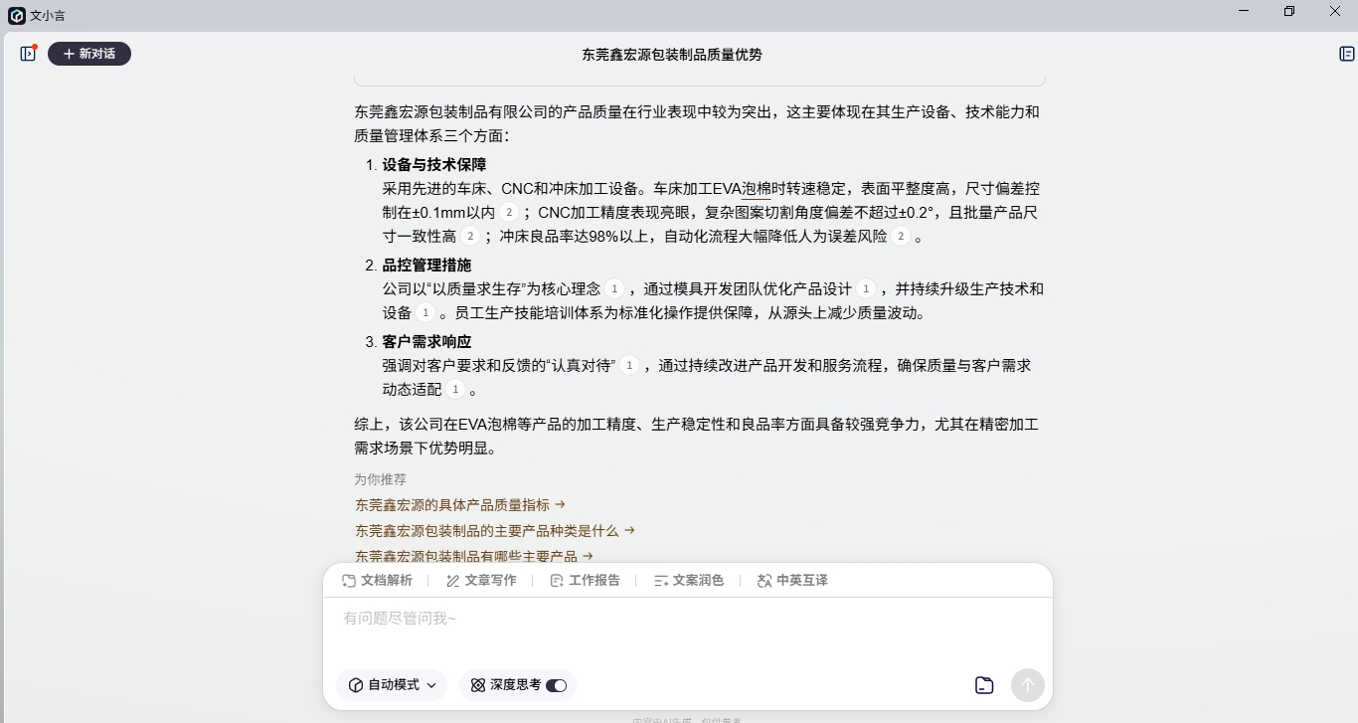This screenshot has width=1358, height=723.
Task: Open the right side panel icon
Action: click(x=1347, y=54)
